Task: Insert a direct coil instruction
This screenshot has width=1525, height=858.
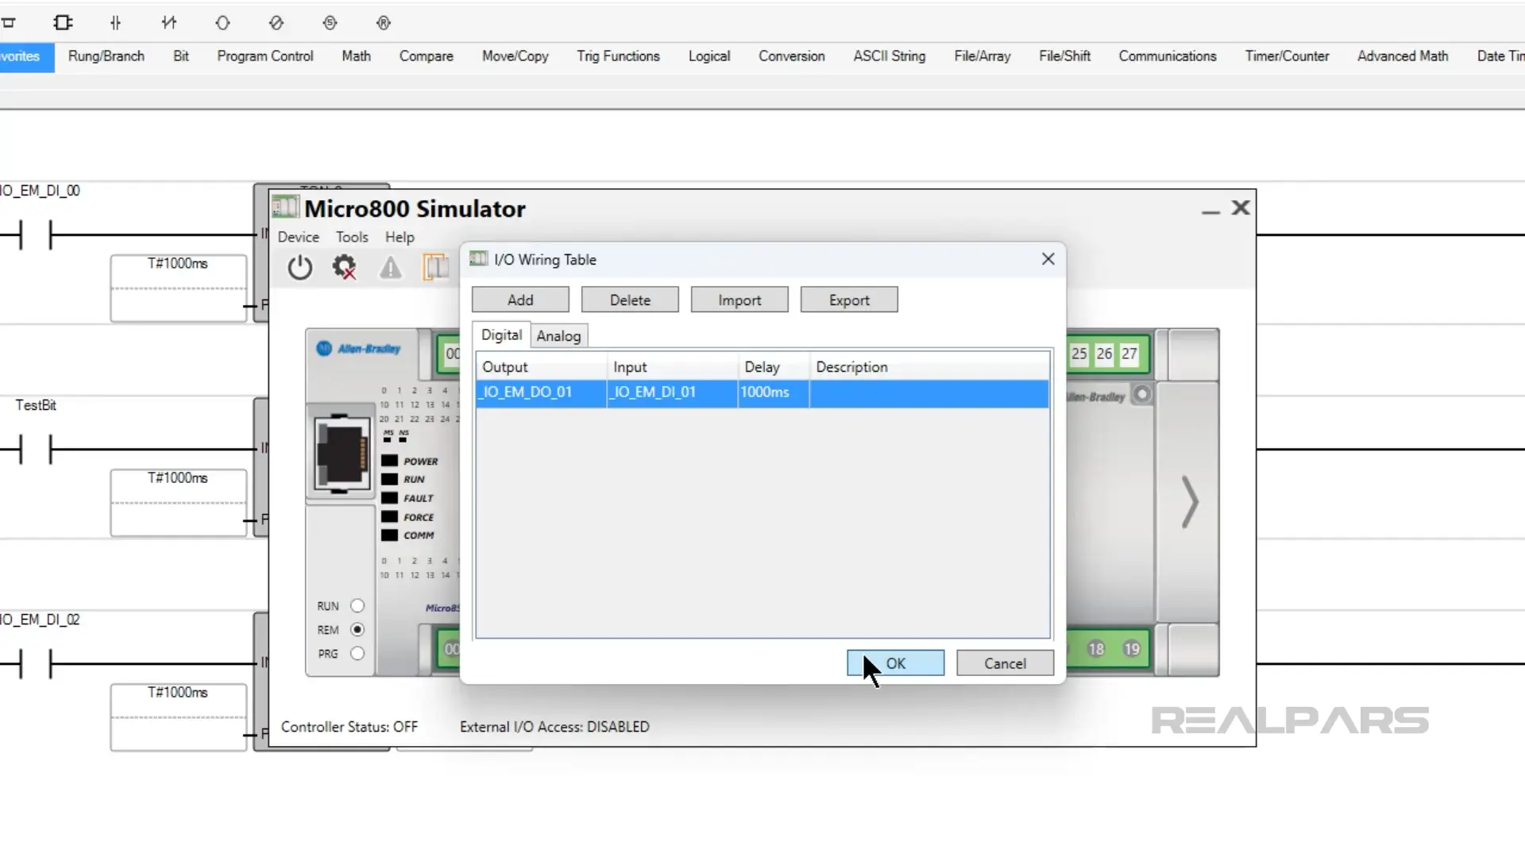Action: (x=222, y=23)
